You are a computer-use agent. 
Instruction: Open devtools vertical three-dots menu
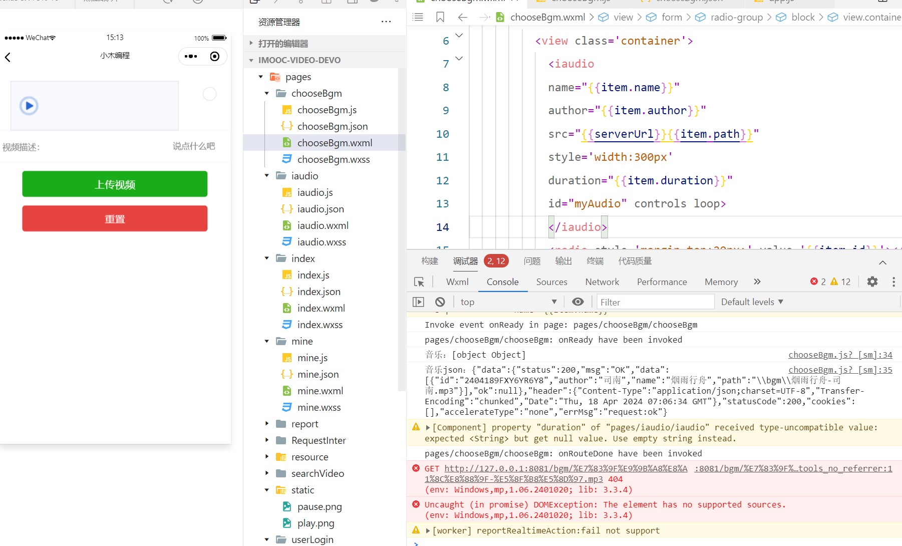[x=893, y=282]
